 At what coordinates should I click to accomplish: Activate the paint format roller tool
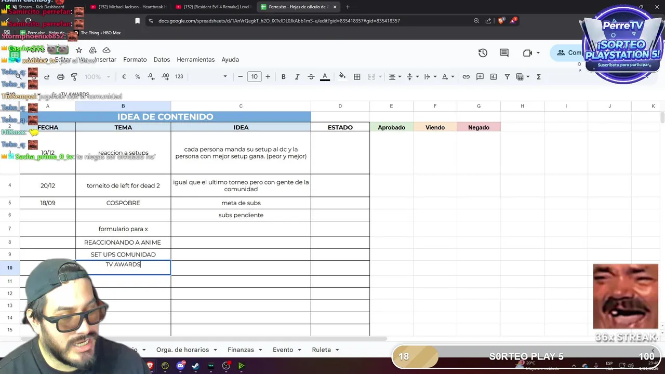click(x=74, y=76)
